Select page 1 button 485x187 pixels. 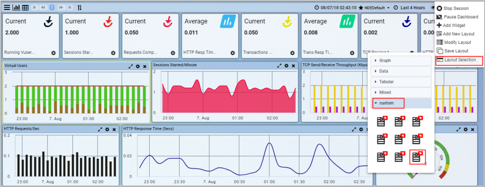[52, 8]
